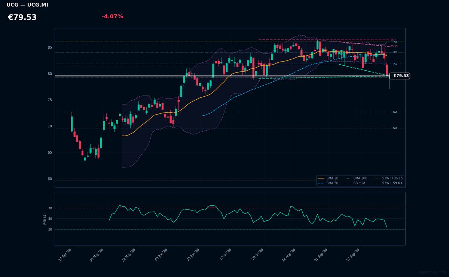
Task: Click the S2 support label
Action: (x=395, y=112)
